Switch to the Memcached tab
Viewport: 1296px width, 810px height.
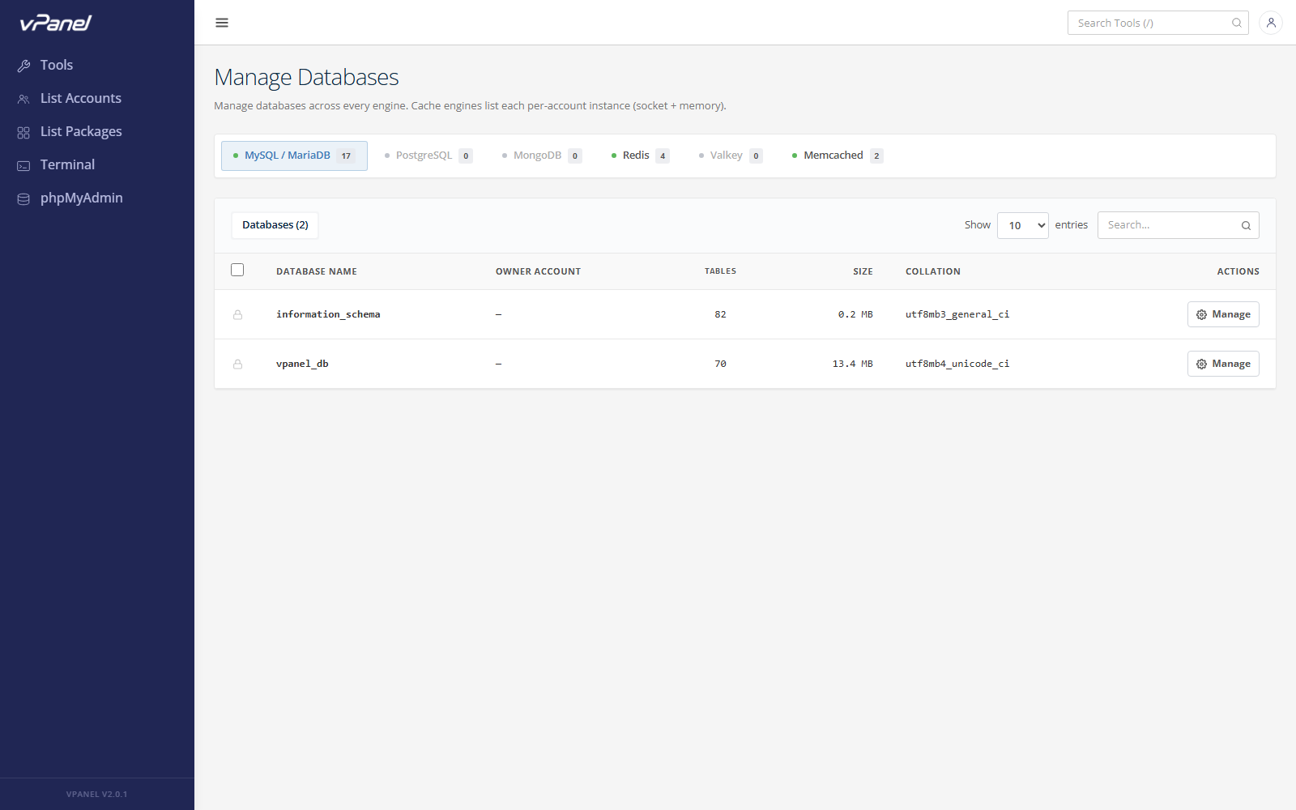coord(838,156)
